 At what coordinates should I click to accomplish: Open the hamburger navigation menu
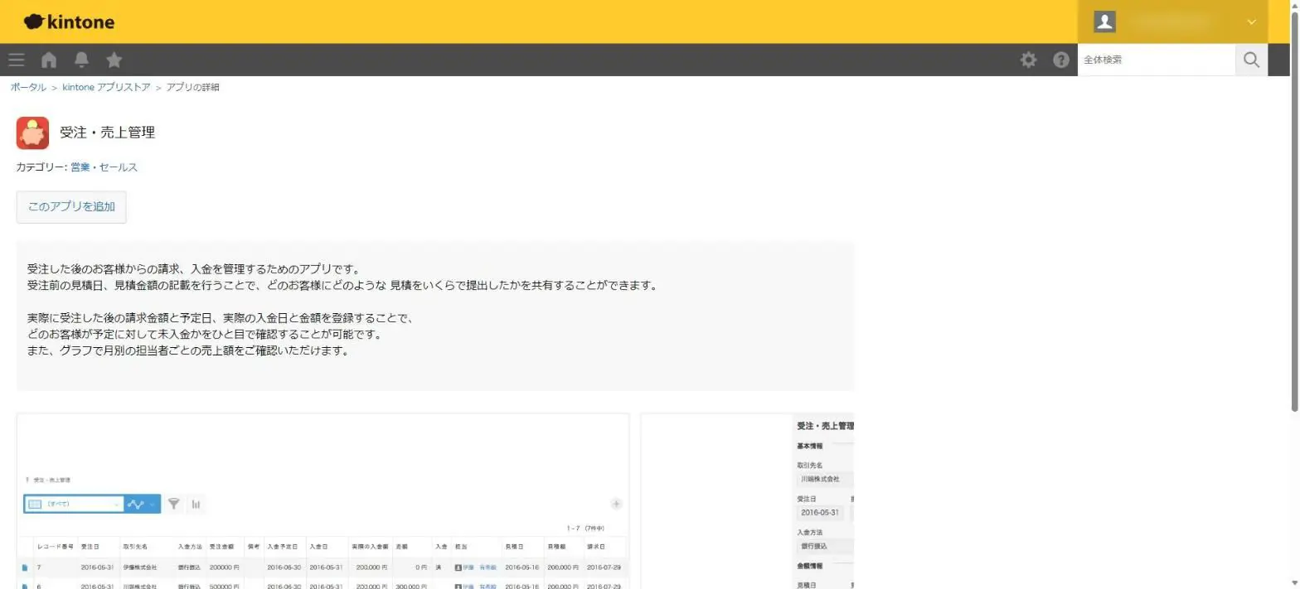(17, 60)
